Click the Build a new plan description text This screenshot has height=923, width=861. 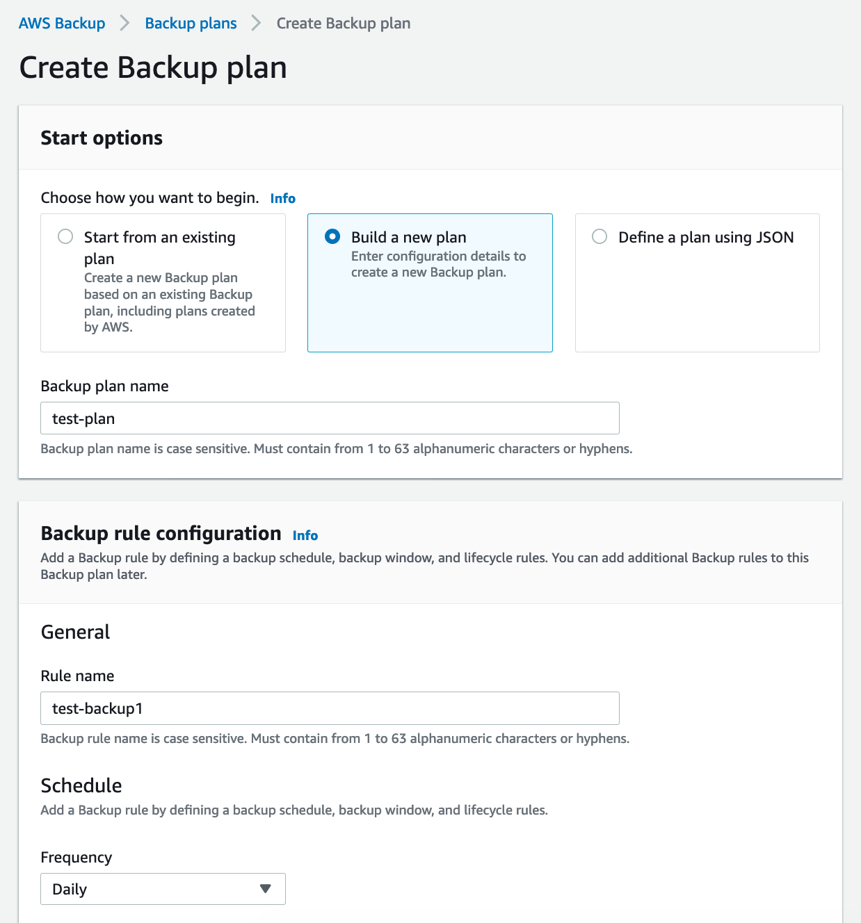point(438,264)
